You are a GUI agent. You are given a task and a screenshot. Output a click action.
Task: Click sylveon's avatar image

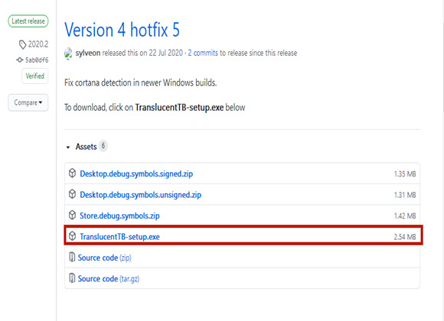point(68,53)
